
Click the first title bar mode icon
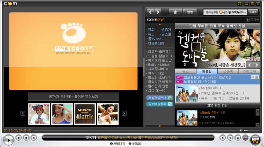click(x=239, y=4)
